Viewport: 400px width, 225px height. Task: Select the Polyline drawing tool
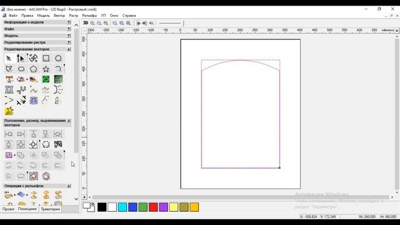(x=9, y=69)
